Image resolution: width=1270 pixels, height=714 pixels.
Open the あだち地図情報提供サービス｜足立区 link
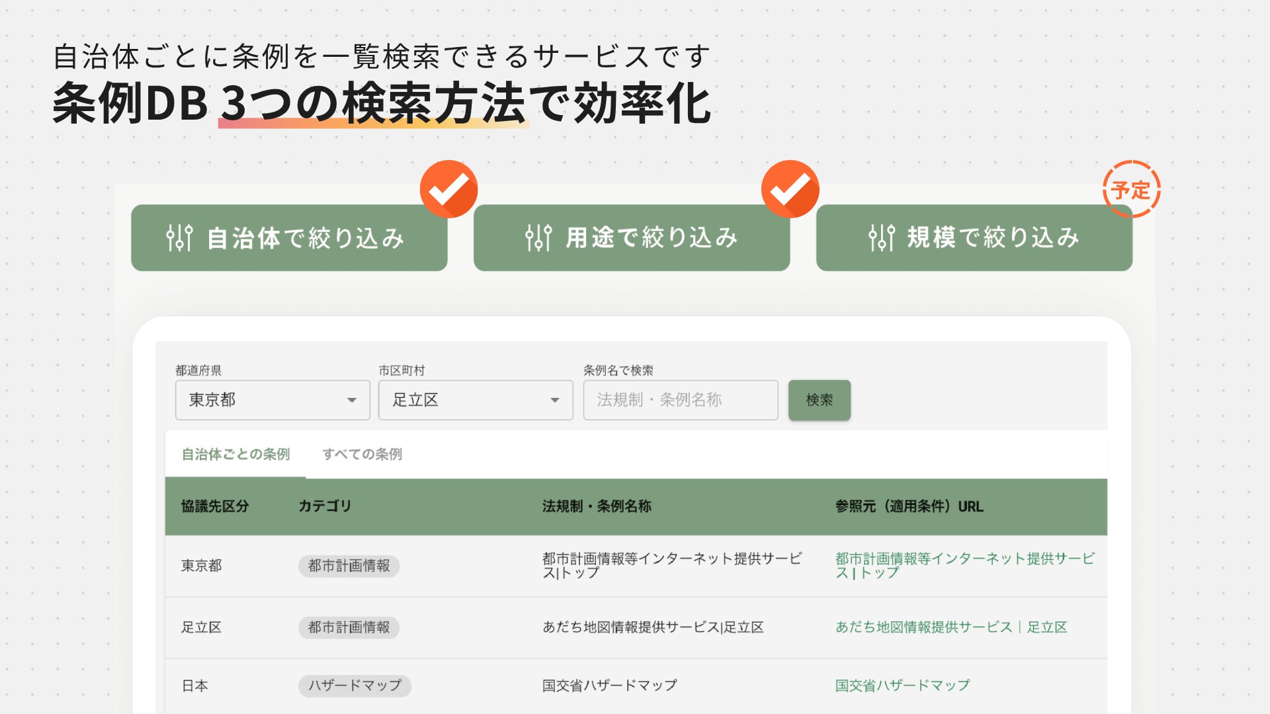[x=951, y=627]
